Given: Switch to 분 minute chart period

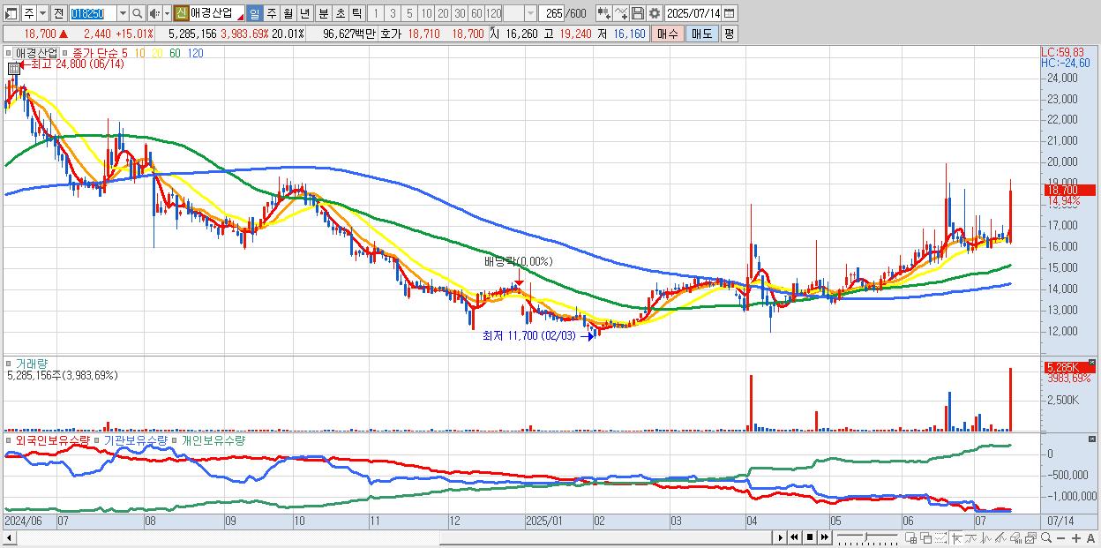Looking at the screenshot, I should pos(323,13).
